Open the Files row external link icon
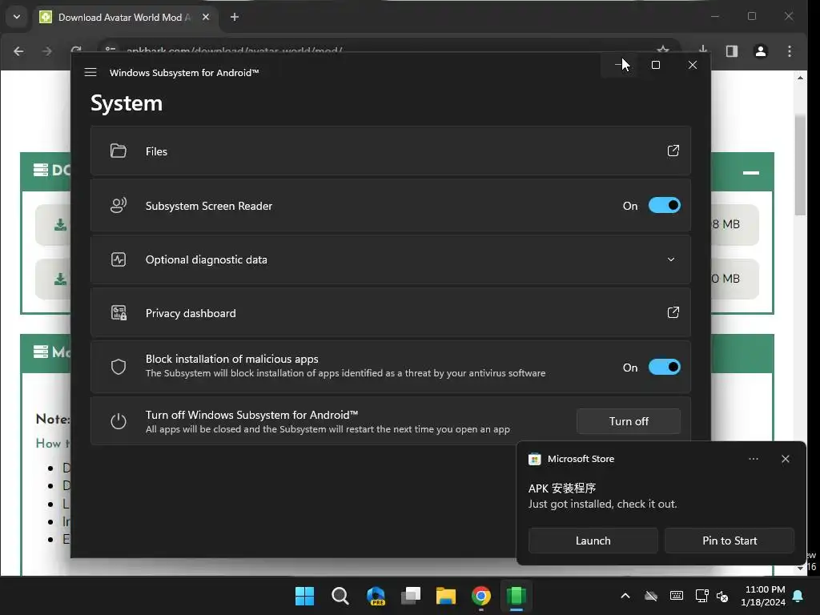The height and width of the screenshot is (615, 820). click(x=673, y=151)
